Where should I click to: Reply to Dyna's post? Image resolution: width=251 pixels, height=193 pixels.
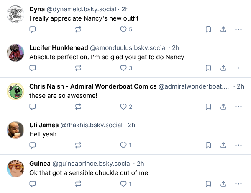click(33, 29)
